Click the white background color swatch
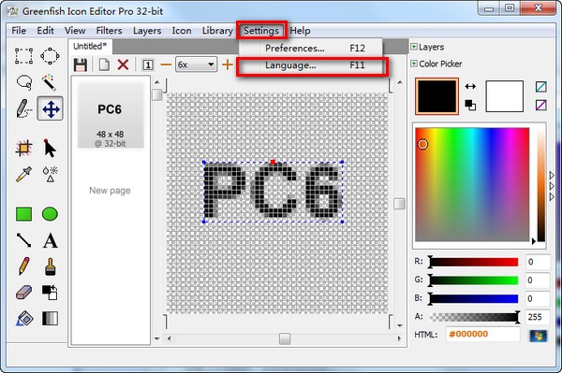Image resolution: width=562 pixels, height=373 pixels. pos(504,96)
